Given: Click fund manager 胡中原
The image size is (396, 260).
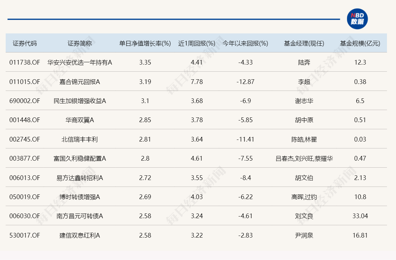Looking at the screenshot, I should click(304, 120).
